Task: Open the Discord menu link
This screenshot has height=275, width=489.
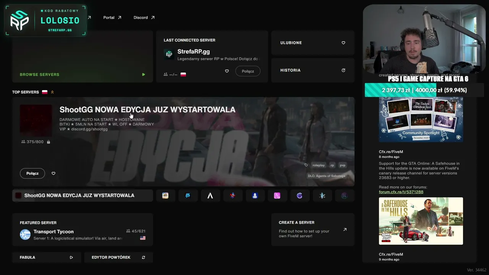Action: pos(144,18)
